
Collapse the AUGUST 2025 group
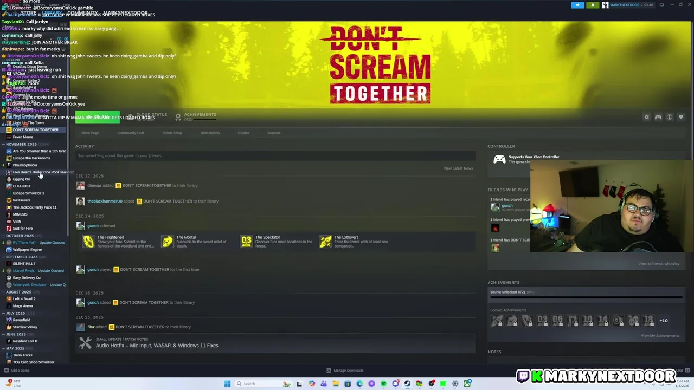click(x=4, y=292)
